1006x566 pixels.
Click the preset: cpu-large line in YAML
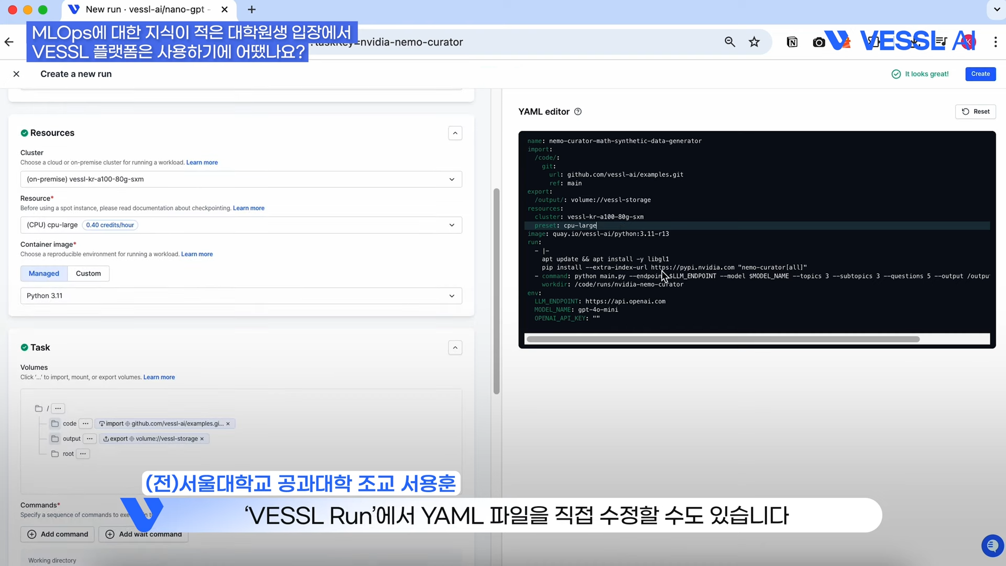click(565, 225)
